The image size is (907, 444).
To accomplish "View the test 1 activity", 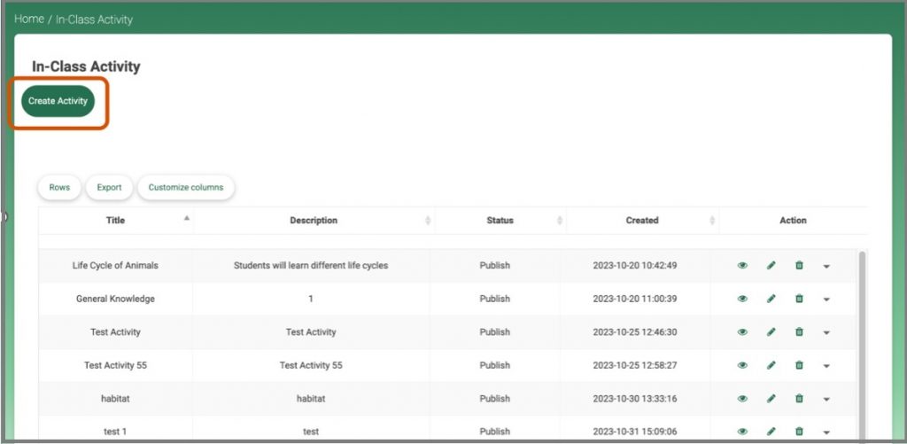I will (x=742, y=432).
